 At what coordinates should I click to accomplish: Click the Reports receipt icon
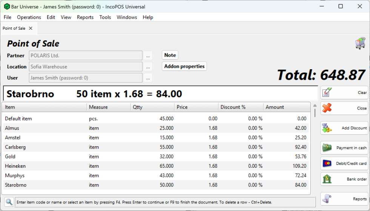[x=327, y=199]
